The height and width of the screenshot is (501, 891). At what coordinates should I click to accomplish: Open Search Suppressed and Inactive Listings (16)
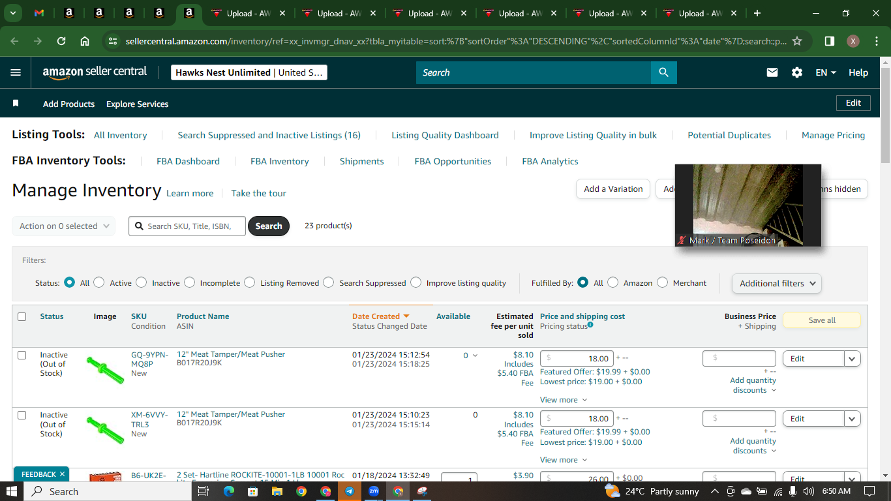pyautogui.click(x=269, y=135)
